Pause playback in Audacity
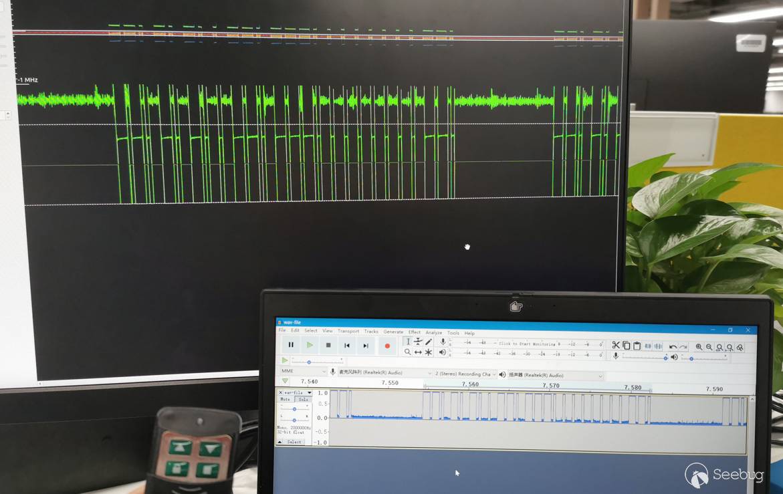783x494 pixels. click(x=291, y=344)
